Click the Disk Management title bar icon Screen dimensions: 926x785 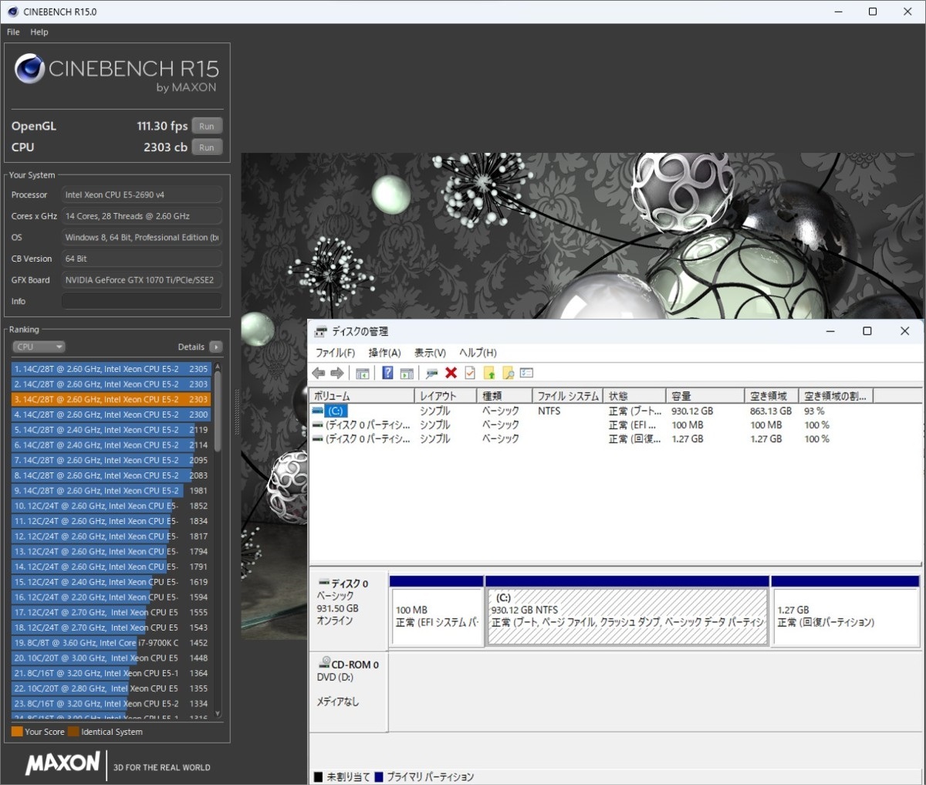321,332
